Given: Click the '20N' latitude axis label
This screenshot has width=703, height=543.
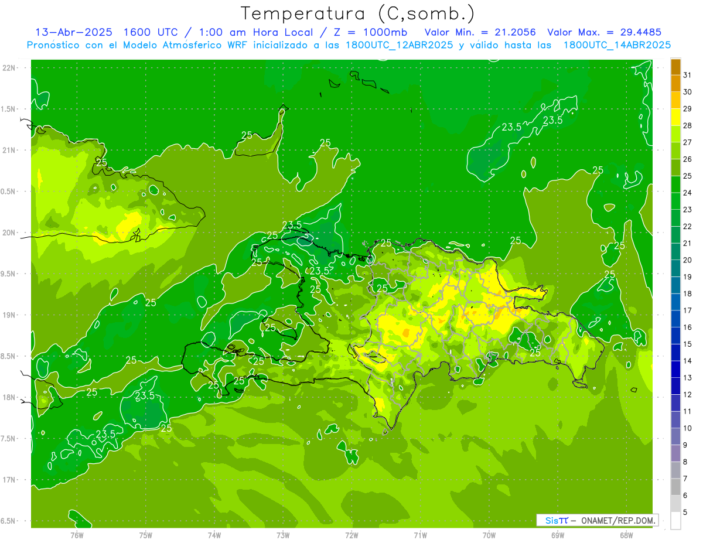Looking at the screenshot, I should [9, 233].
